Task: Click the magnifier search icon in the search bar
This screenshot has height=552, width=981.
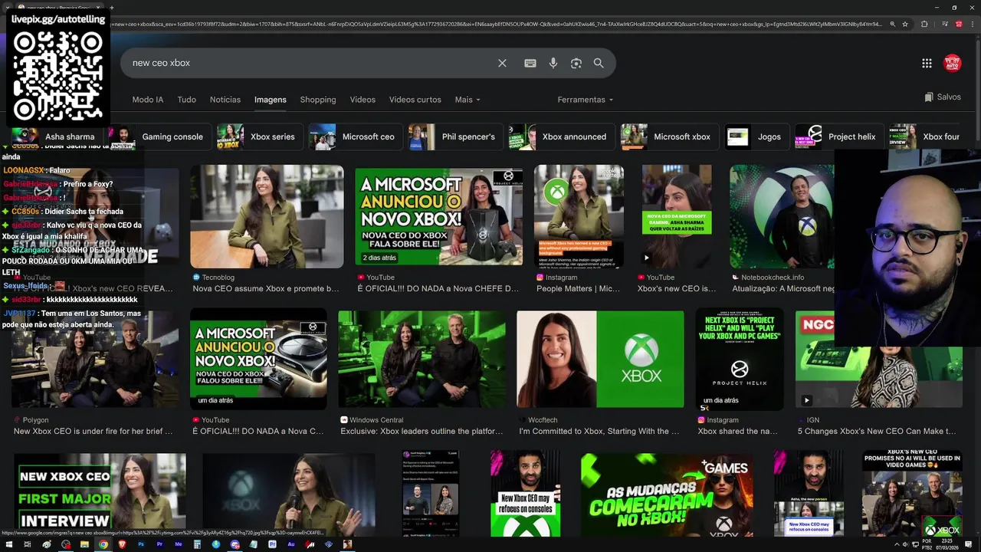Action: [599, 63]
